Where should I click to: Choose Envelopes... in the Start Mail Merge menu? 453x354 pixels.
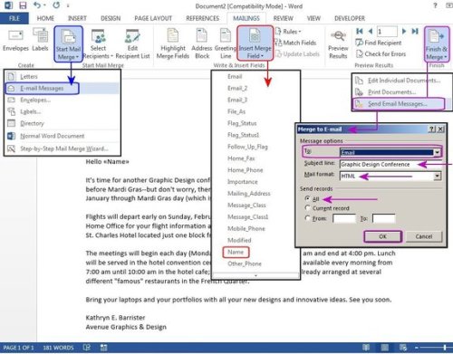[x=63, y=100]
